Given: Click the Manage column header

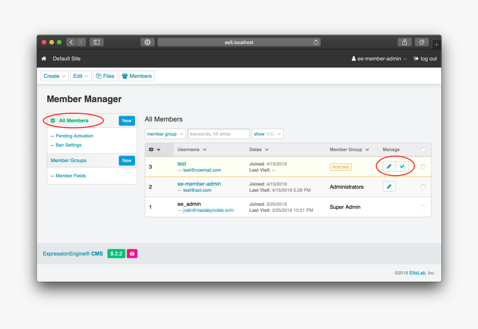Looking at the screenshot, I should [x=391, y=149].
